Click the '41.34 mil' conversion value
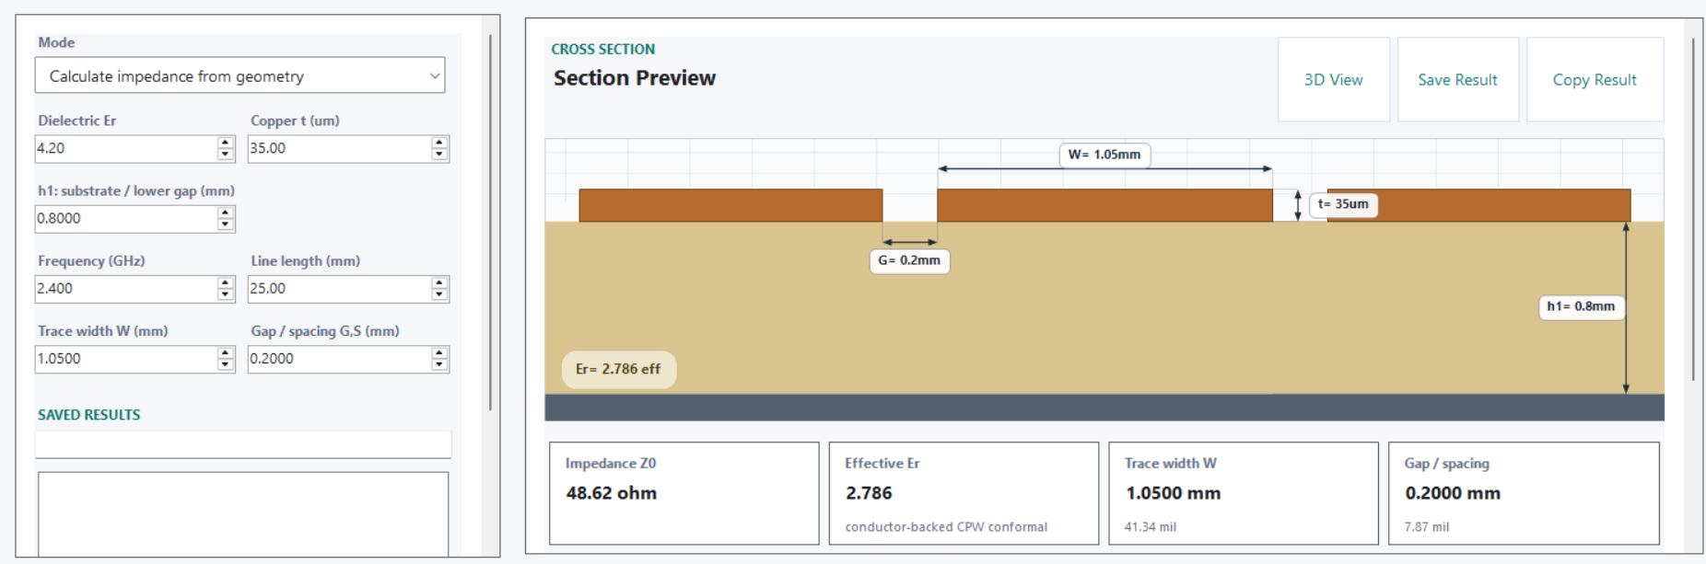The height and width of the screenshot is (564, 1706). 1151,527
